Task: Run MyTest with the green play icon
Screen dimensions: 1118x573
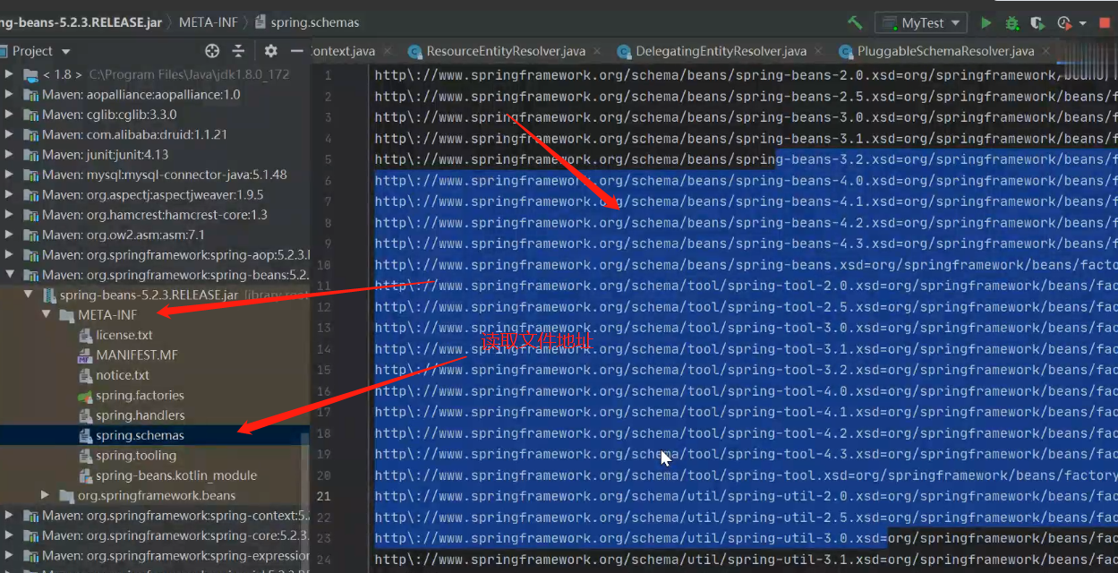Action: pos(986,22)
